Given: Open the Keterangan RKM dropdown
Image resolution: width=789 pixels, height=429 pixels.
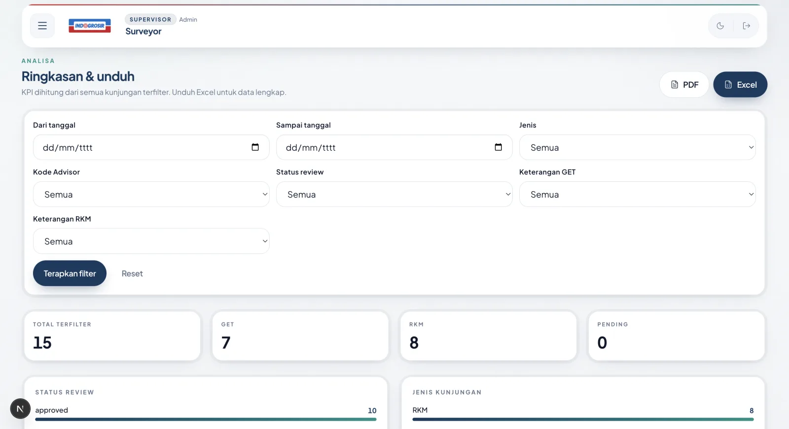Looking at the screenshot, I should click(x=151, y=241).
